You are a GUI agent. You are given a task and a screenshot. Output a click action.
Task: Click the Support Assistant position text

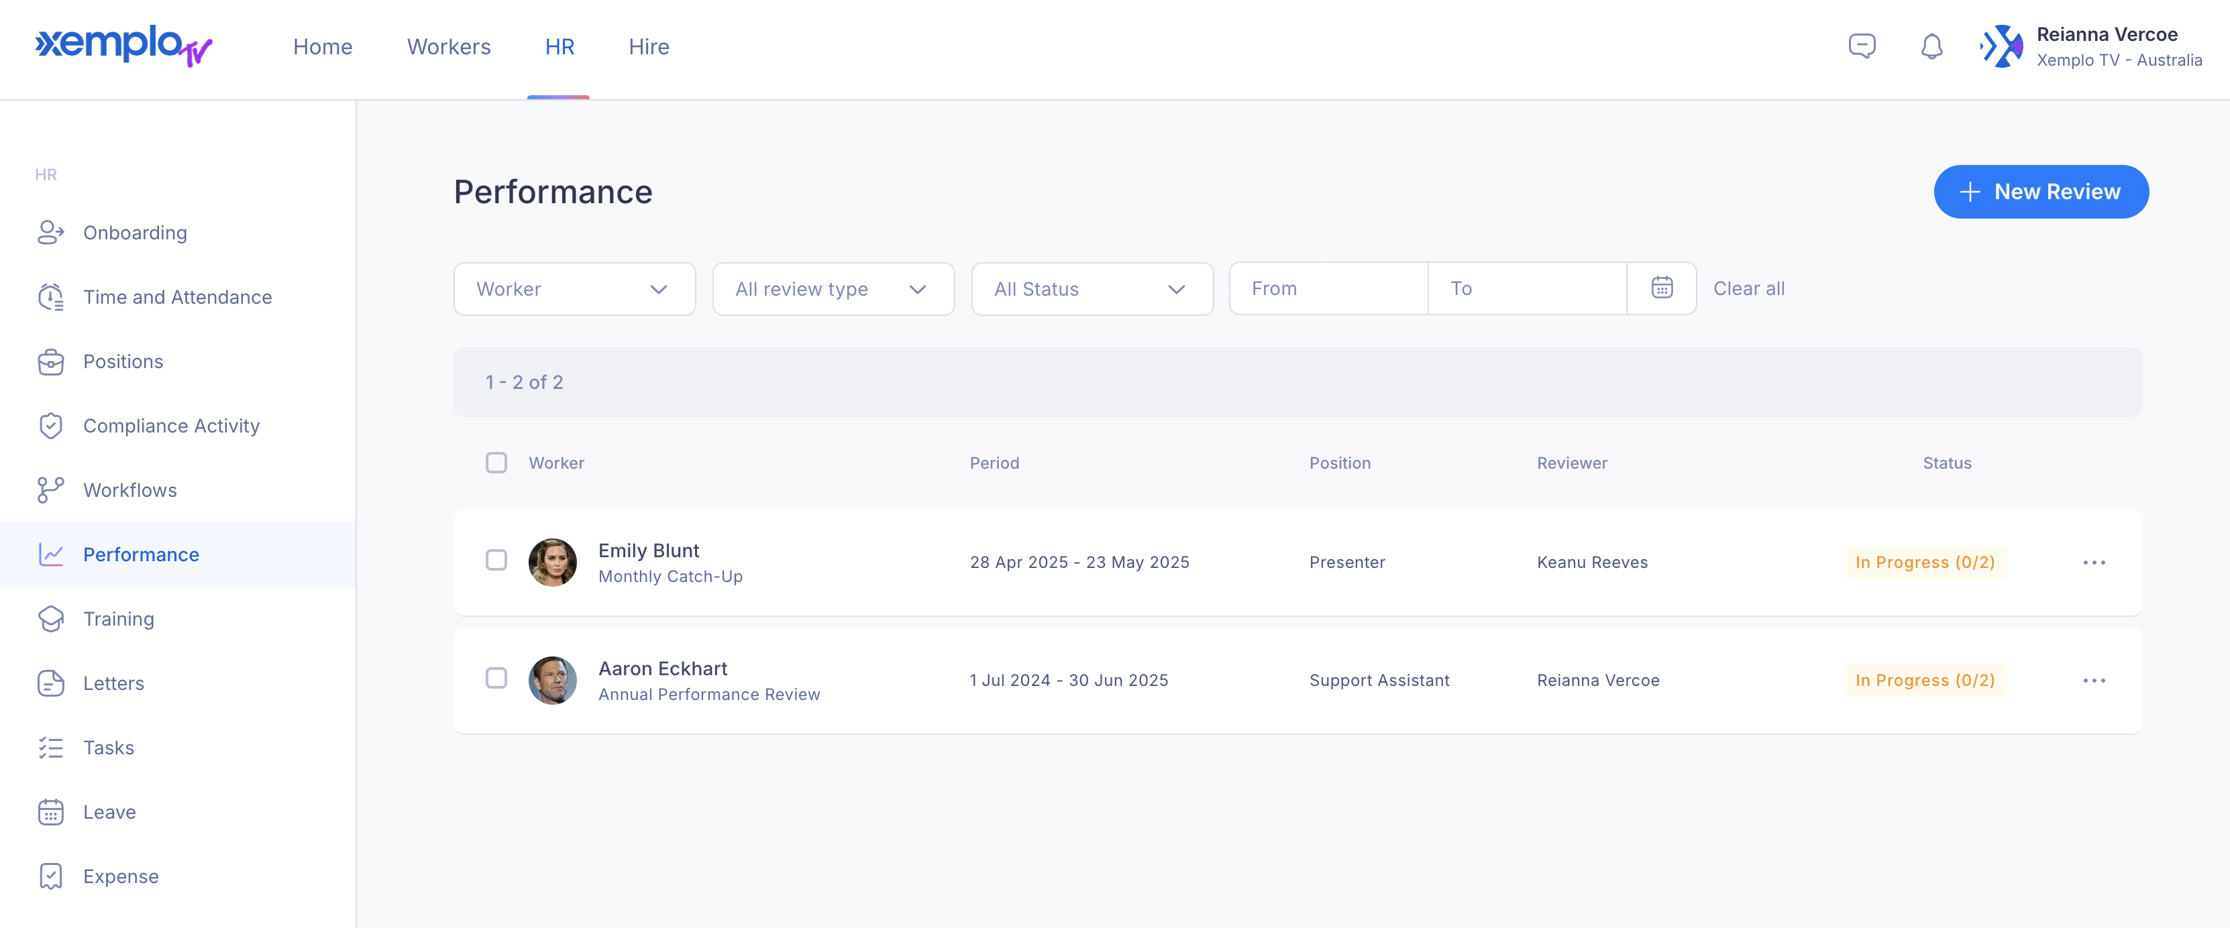click(x=1378, y=681)
